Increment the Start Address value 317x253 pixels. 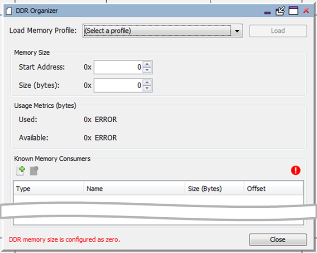coord(147,64)
